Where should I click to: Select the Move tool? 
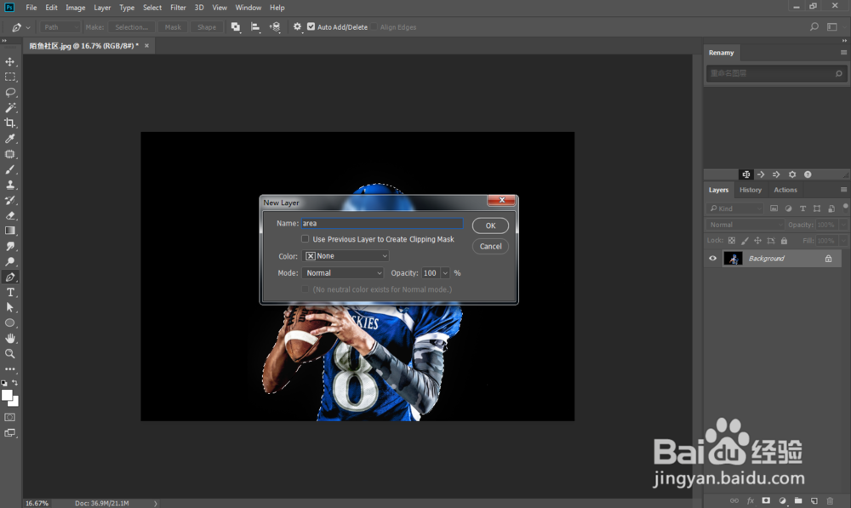[x=9, y=62]
